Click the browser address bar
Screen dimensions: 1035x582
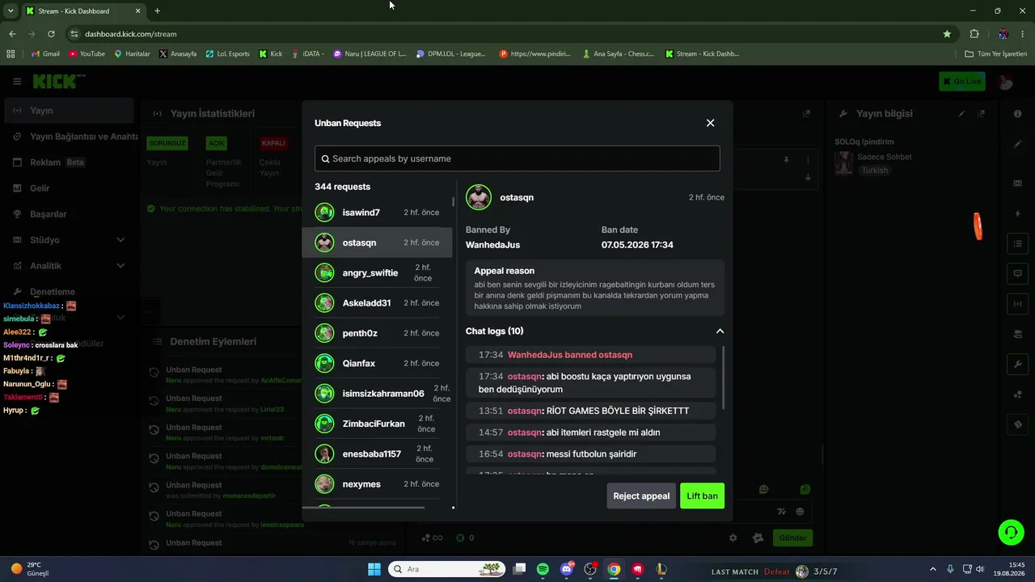point(501,34)
